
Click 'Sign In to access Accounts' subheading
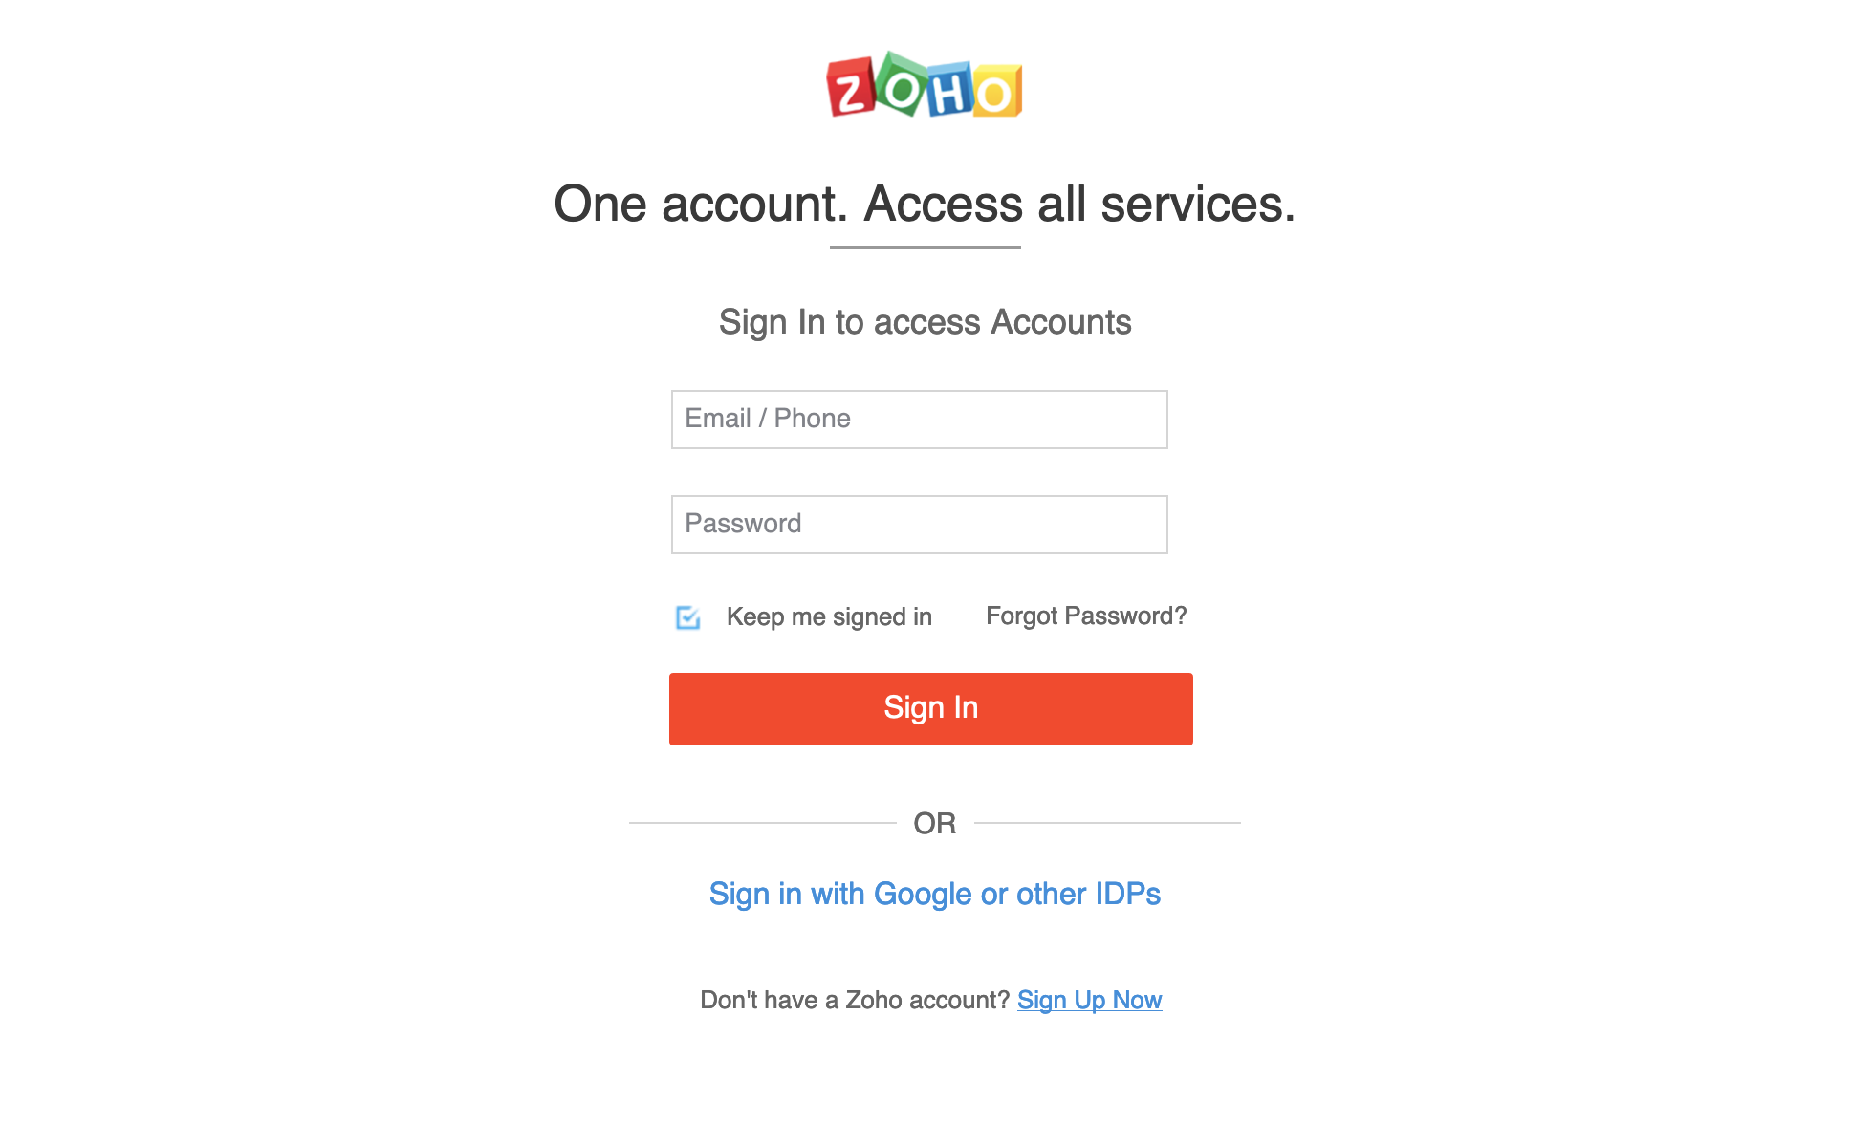tap(925, 322)
